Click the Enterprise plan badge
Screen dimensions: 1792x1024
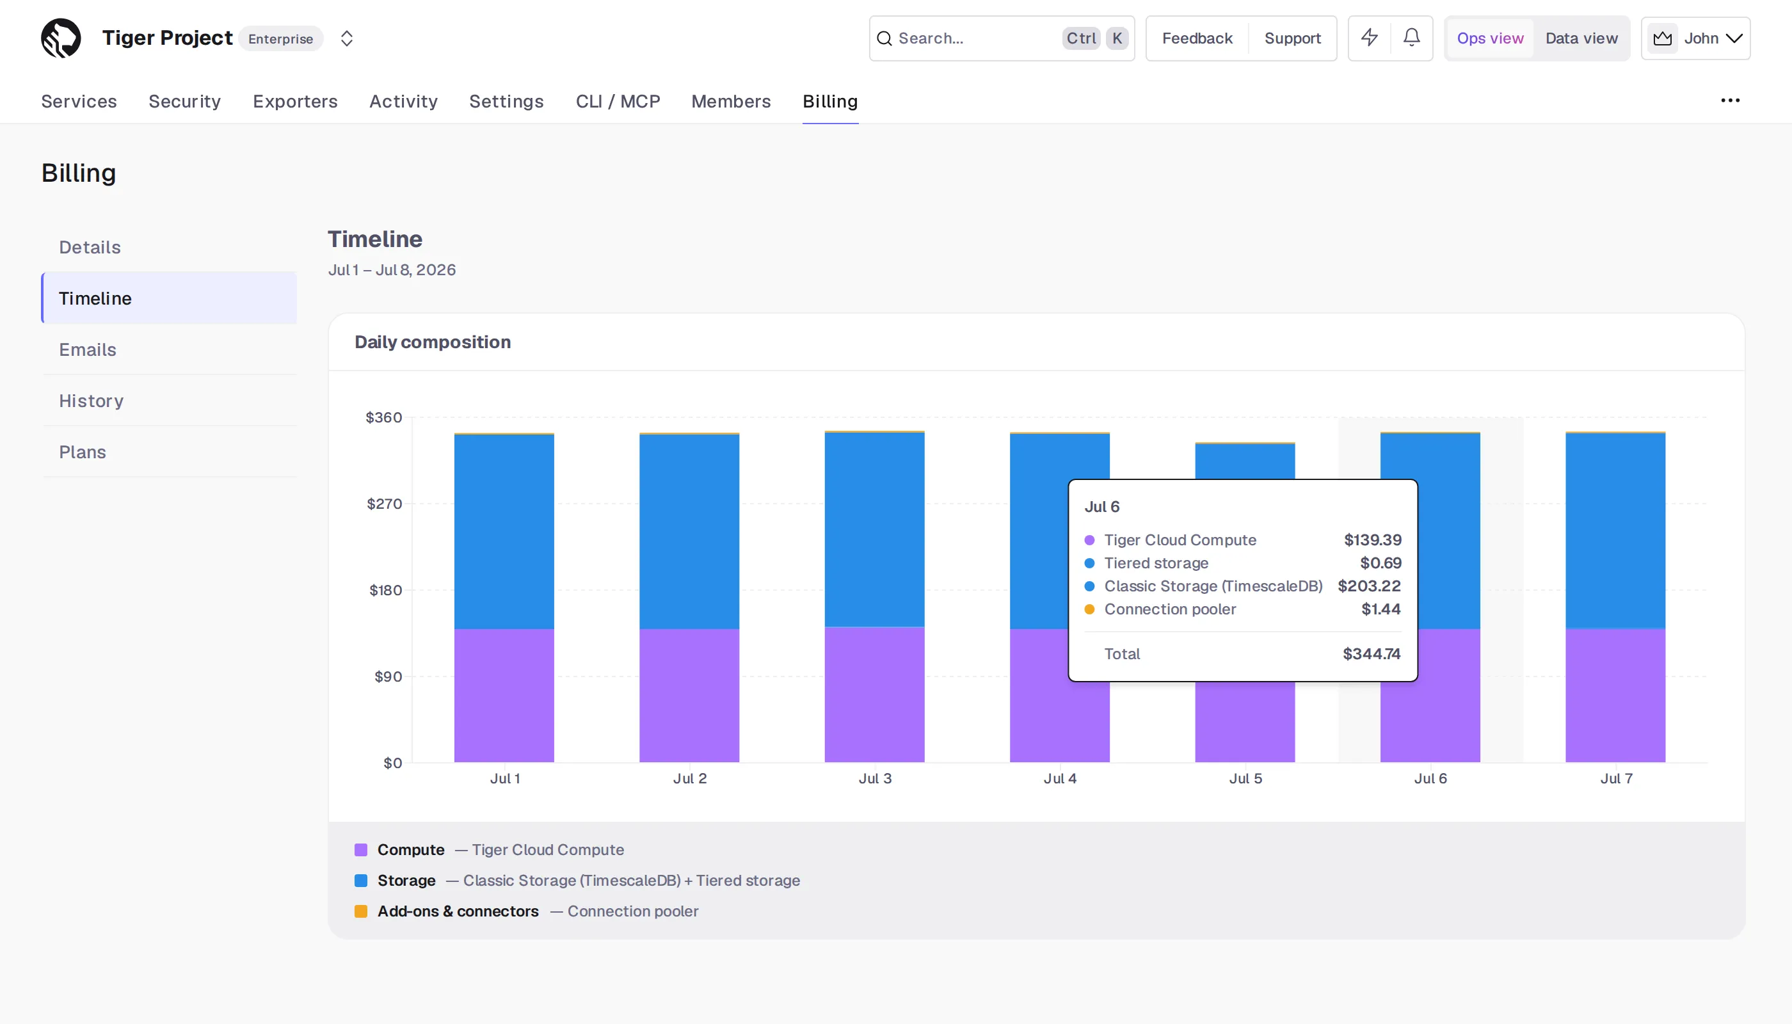(x=280, y=38)
